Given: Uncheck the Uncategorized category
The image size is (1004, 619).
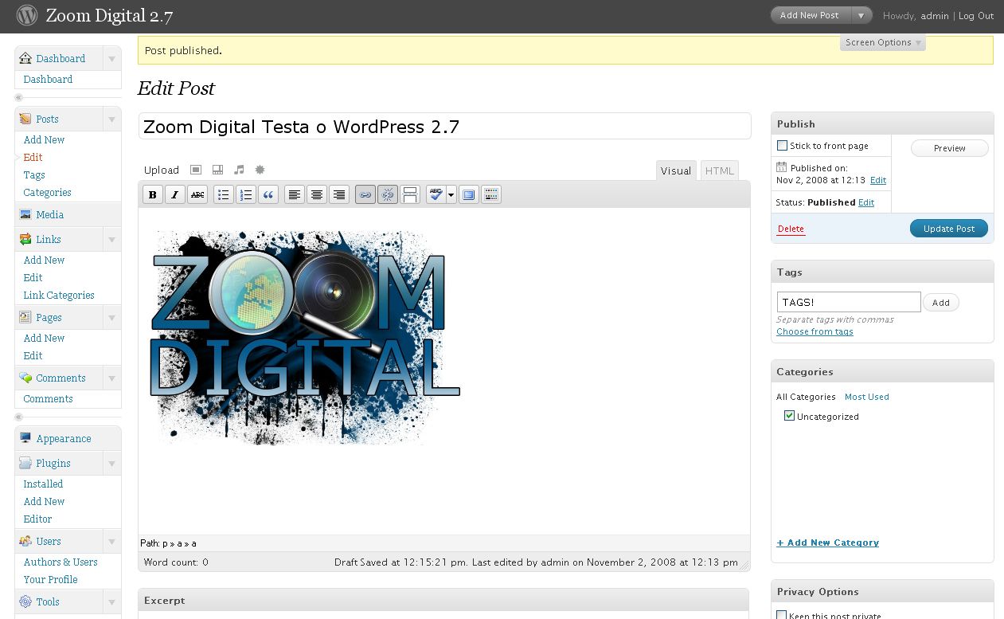Looking at the screenshot, I should [x=789, y=416].
